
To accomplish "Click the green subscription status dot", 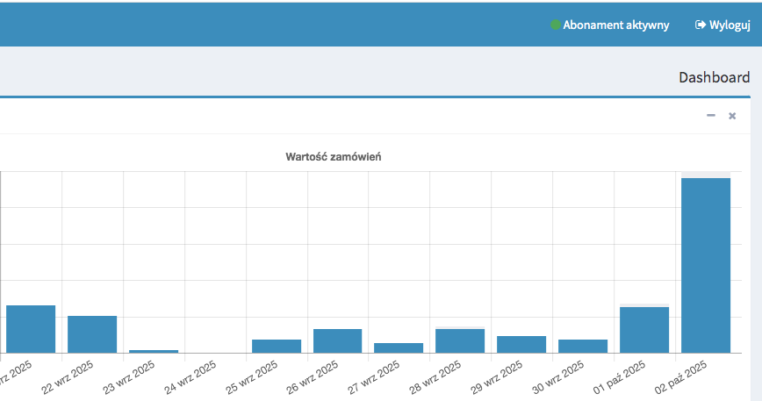I will coord(555,25).
